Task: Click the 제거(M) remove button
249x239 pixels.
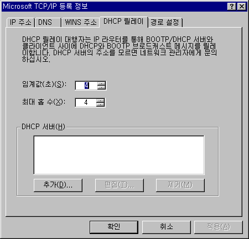Action: click(x=180, y=185)
